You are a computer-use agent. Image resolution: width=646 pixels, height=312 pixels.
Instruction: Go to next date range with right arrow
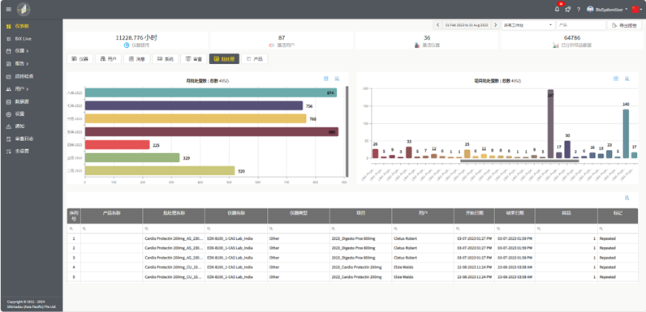(x=496, y=25)
